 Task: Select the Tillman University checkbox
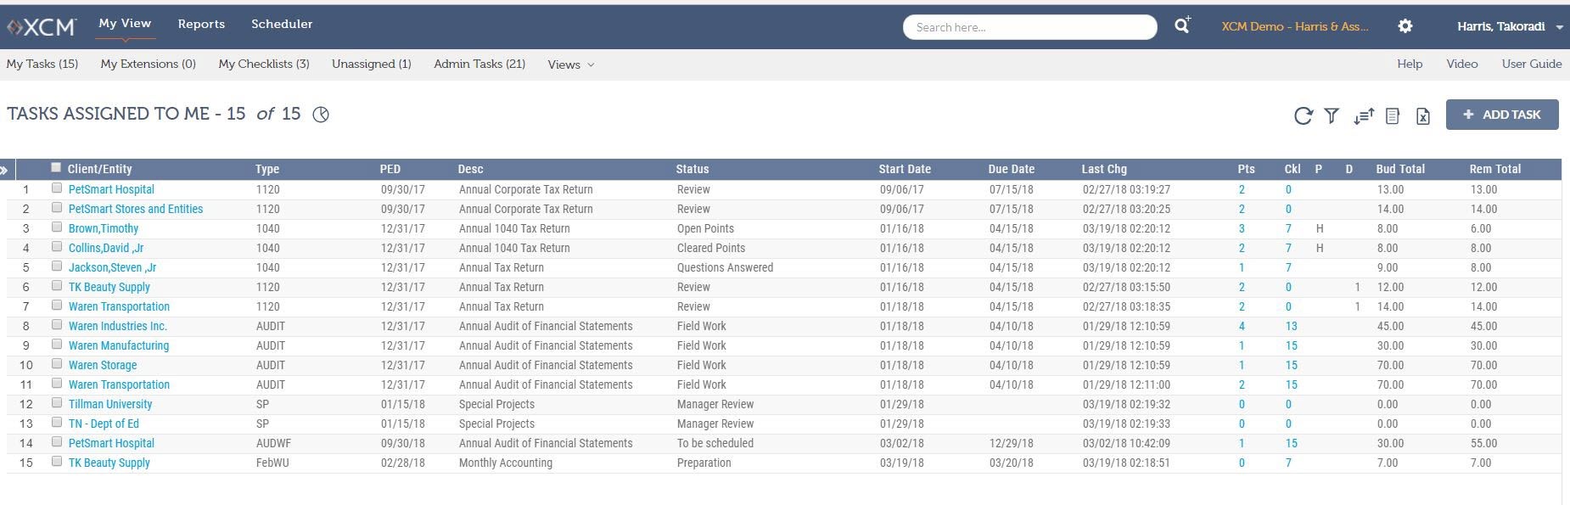tap(56, 403)
